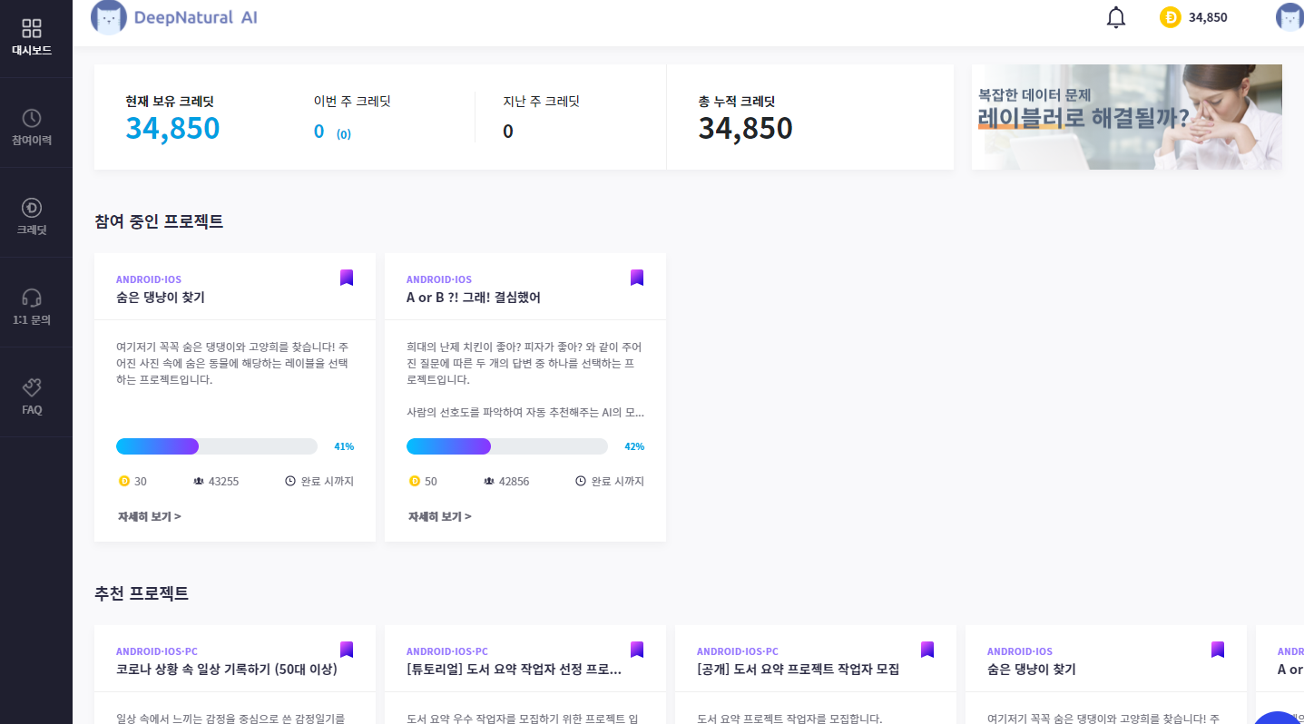Open 자세히 보기 for 숨은 댕냥이 찾기
The height and width of the screenshot is (724, 1304).
(149, 516)
